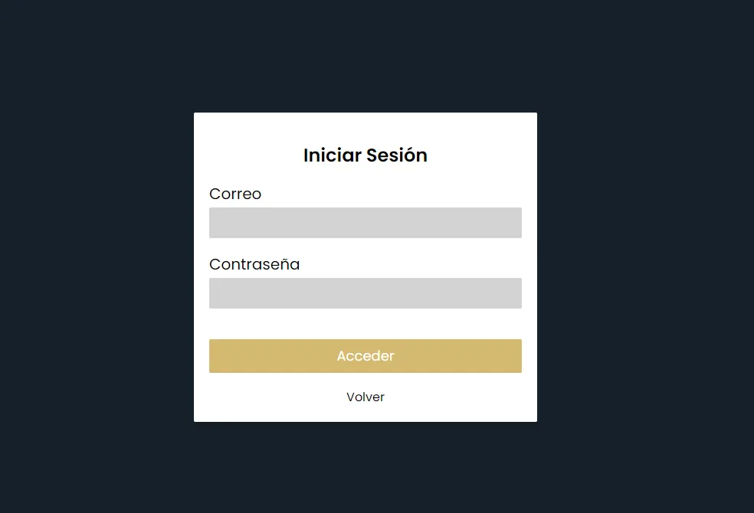Click the Contraseña label
The height and width of the screenshot is (513, 754).
pos(254,264)
